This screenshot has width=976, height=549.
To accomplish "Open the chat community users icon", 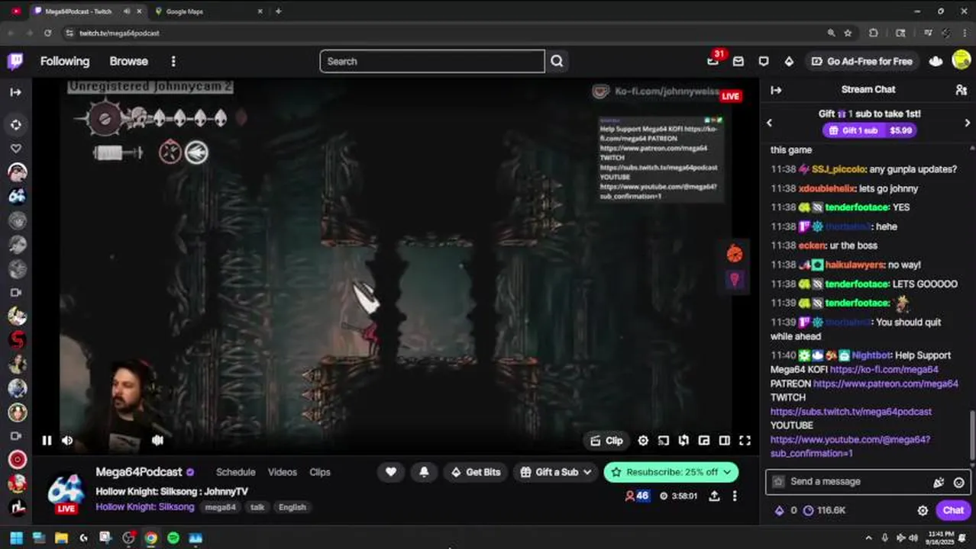I will coord(961,90).
